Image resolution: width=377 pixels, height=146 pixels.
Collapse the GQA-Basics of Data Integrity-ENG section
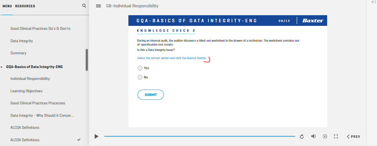coord(2,67)
